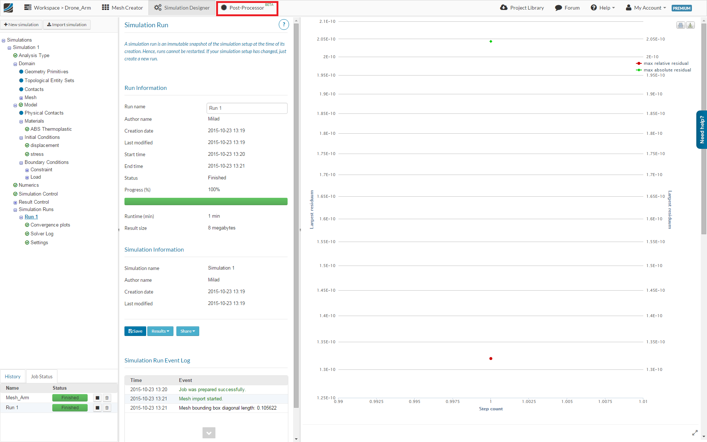Viewport: 707px width, 442px height.
Task: Click the download chart icon
Action: coord(690,25)
